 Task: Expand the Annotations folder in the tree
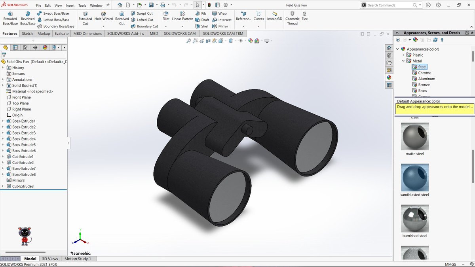coord(4,79)
